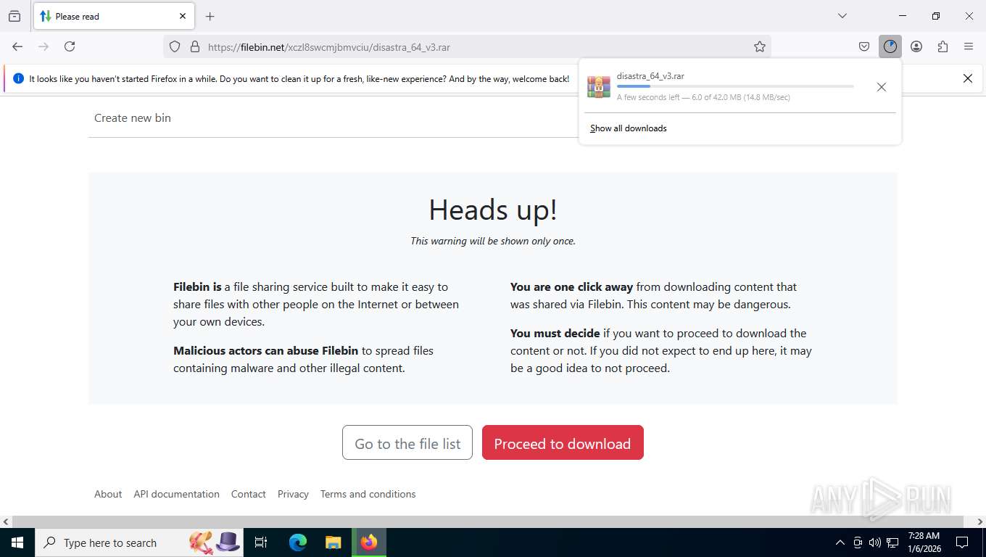
Task: Open the extensions puzzle icon
Action: coord(942,46)
